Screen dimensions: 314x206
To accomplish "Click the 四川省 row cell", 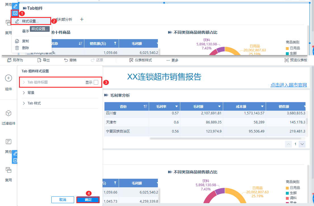I will (x=127, y=113).
